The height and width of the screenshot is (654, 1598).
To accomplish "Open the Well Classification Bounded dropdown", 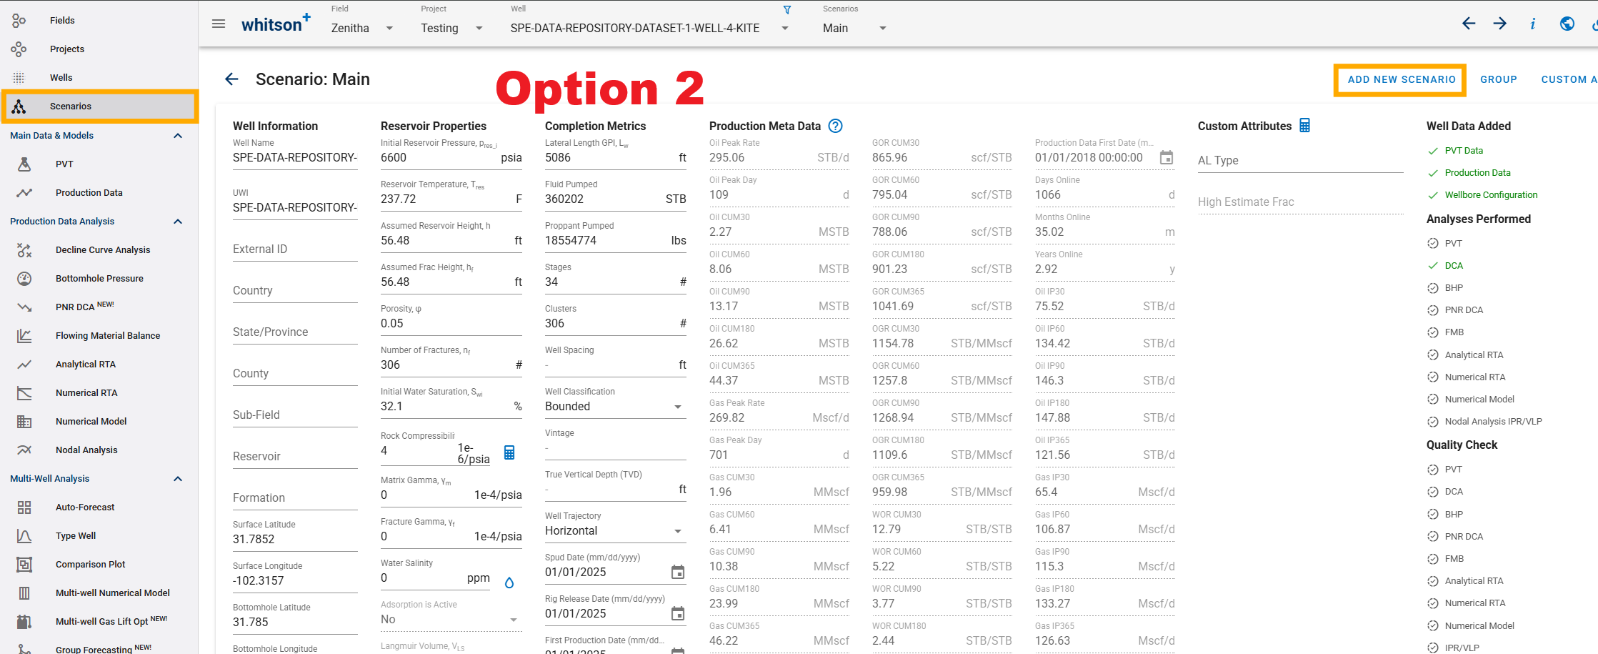I will (615, 406).
